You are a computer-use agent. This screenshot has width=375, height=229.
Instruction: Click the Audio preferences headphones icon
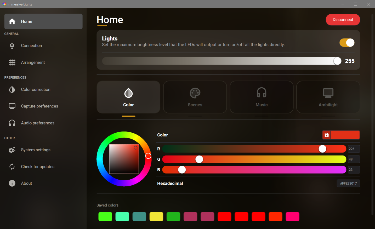[12, 123]
